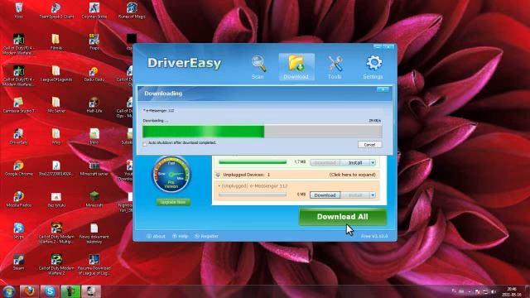The width and height of the screenshot is (530, 298).
Task: Open the Bez tytułu image file
Action: pos(56,199)
